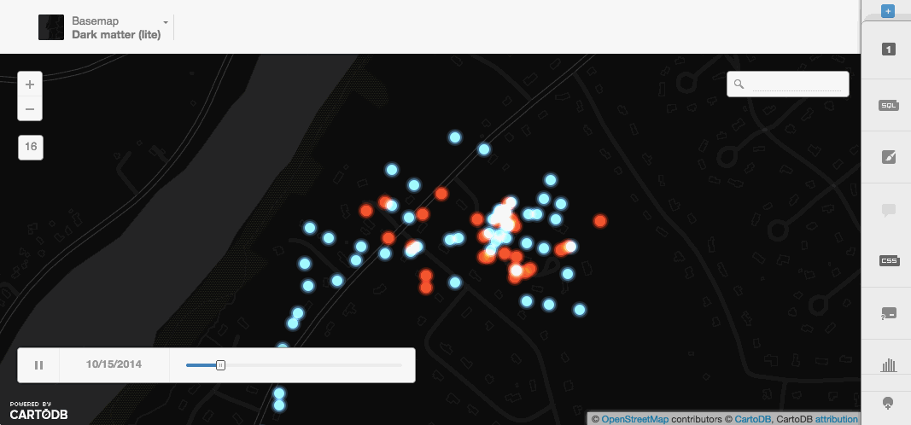This screenshot has width=911, height=425.
Task: Pause the timeline animation
Action: (x=38, y=365)
